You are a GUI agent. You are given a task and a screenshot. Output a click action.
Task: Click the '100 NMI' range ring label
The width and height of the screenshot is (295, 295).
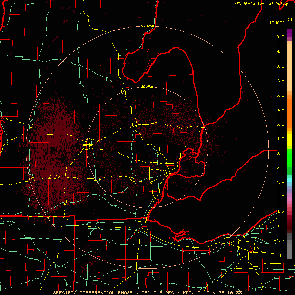(147, 26)
